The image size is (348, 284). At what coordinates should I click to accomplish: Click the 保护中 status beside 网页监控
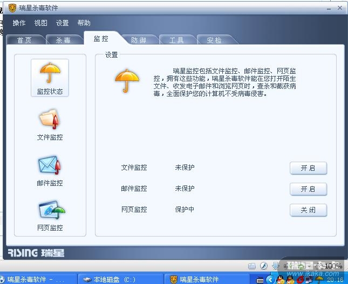pos(185,209)
